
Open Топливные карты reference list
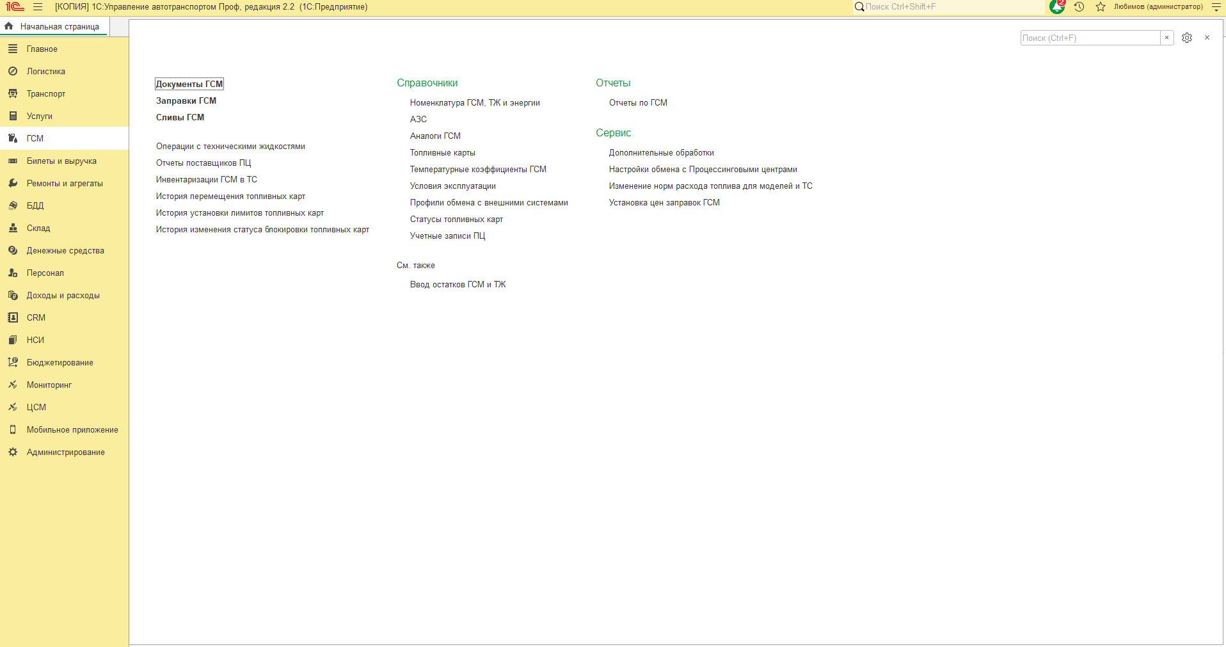[x=443, y=152]
